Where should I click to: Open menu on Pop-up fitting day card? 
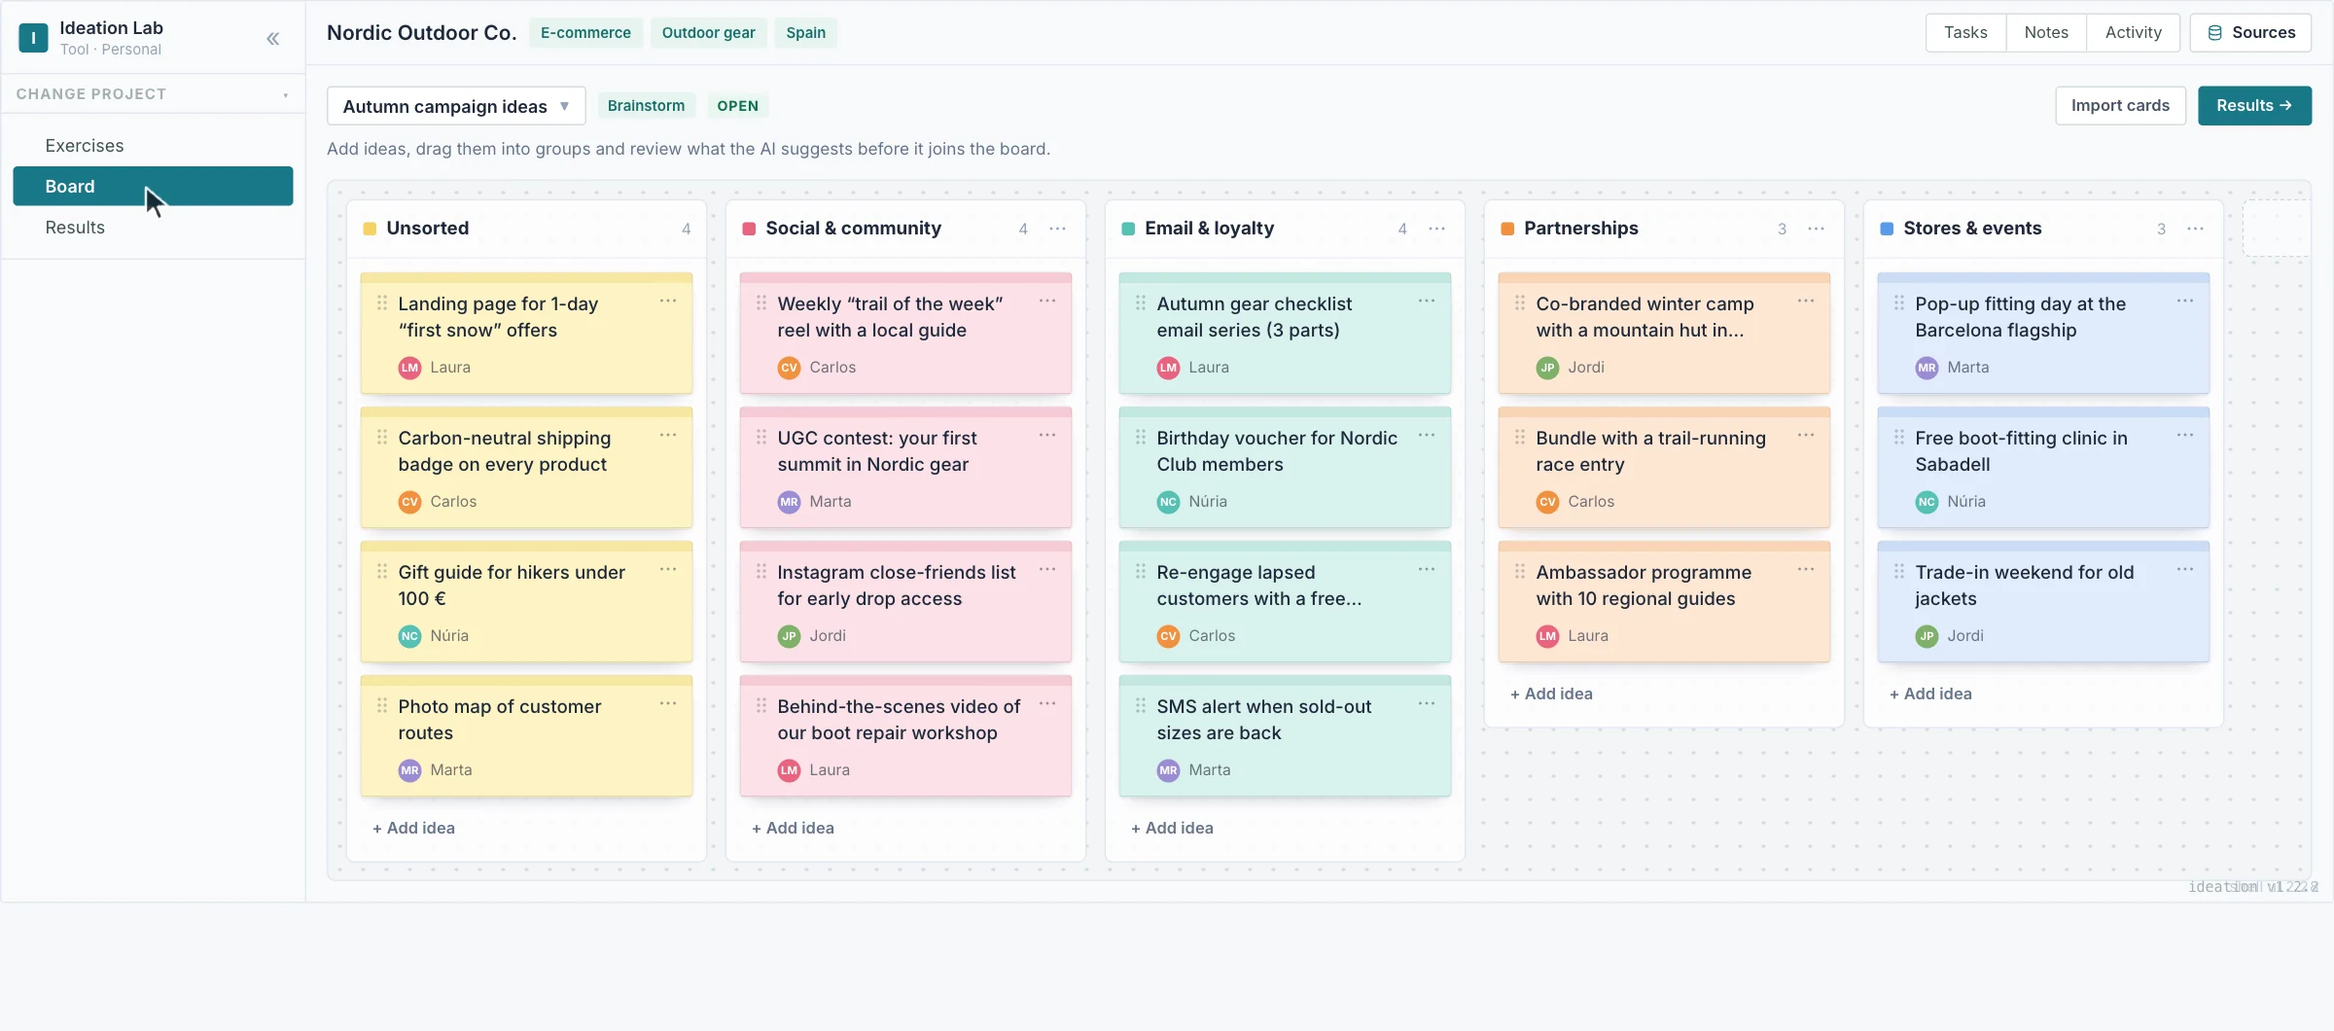(x=2185, y=302)
